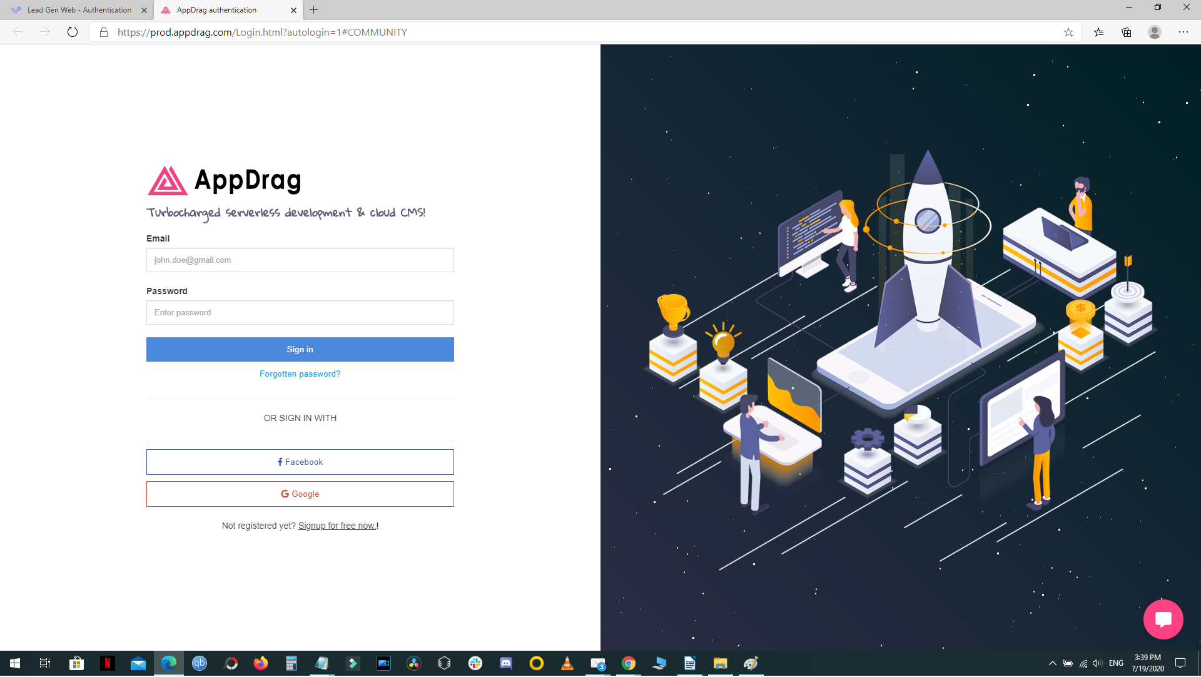Open qBittorrent from taskbar
This screenshot has height=677, width=1201.
(200, 664)
